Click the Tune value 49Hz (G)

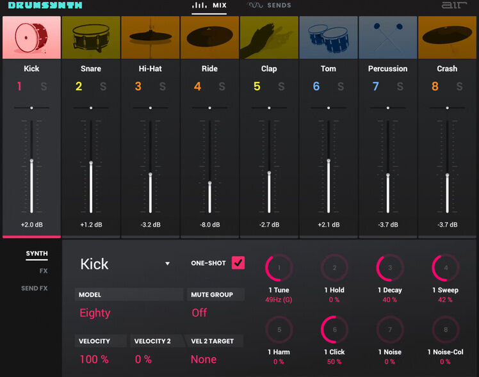coord(279,300)
